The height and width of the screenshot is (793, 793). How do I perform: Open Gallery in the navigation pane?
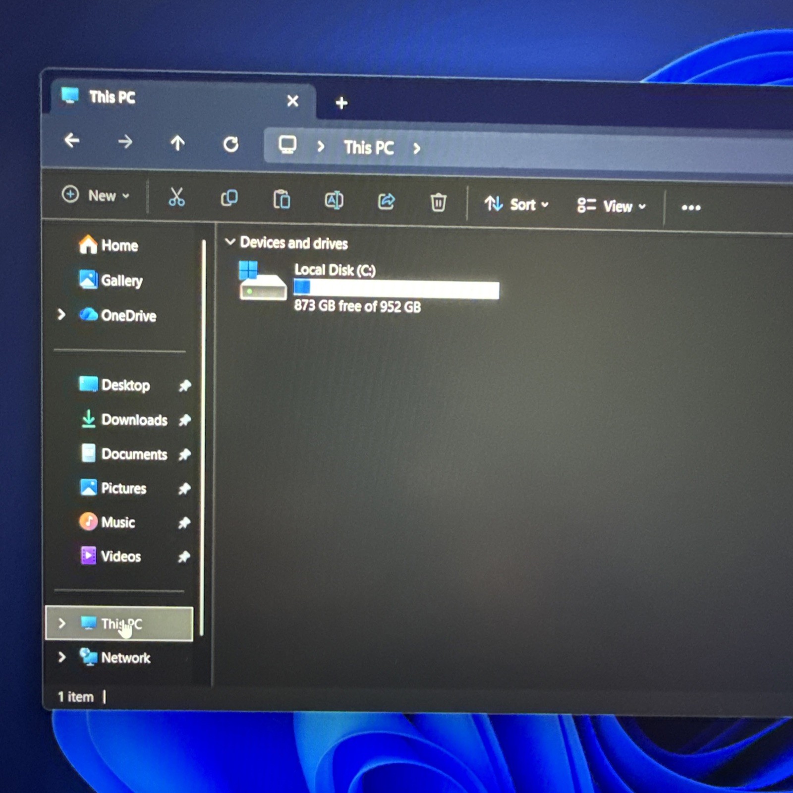[x=111, y=280]
